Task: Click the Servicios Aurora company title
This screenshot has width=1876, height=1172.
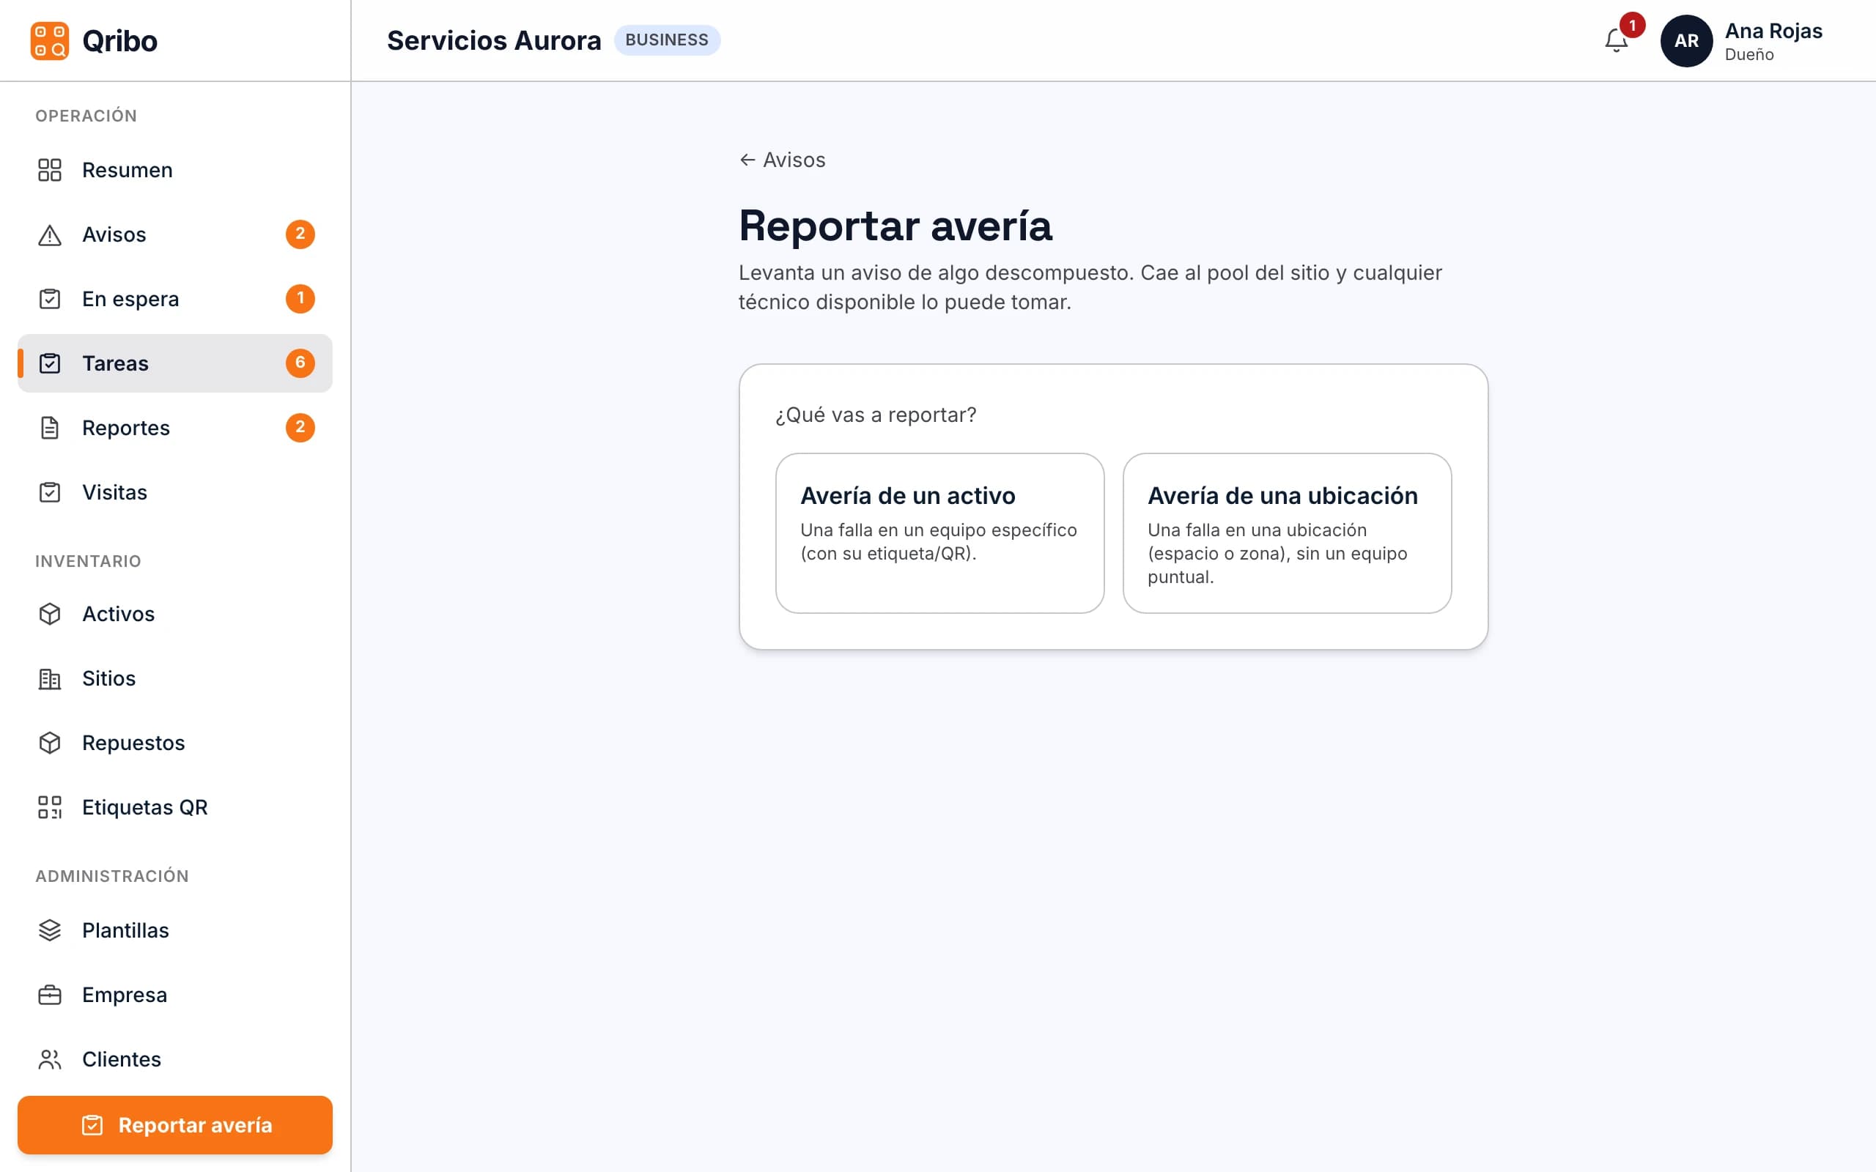Action: [494, 40]
